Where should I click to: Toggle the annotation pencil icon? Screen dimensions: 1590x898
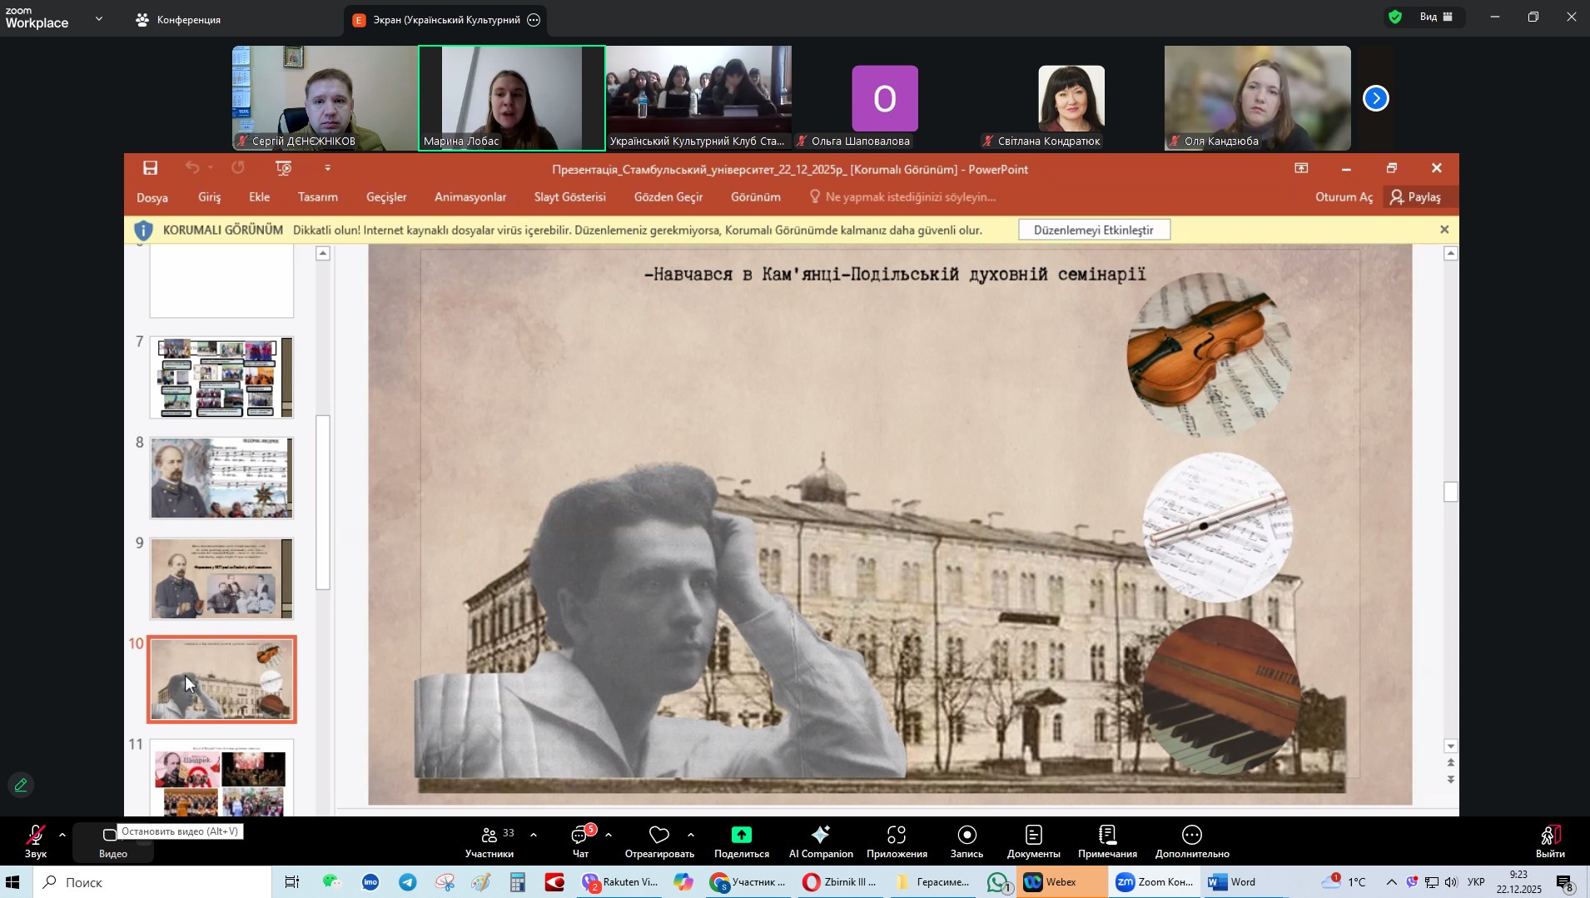point(21,785)
